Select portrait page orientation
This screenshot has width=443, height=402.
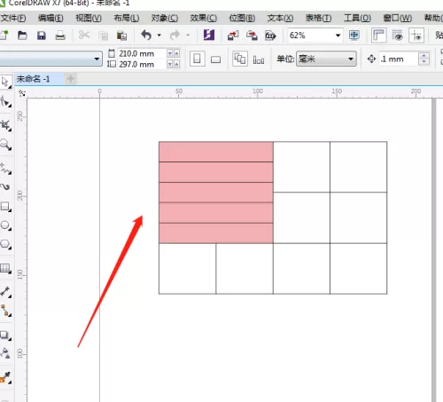tap(197, 59)
